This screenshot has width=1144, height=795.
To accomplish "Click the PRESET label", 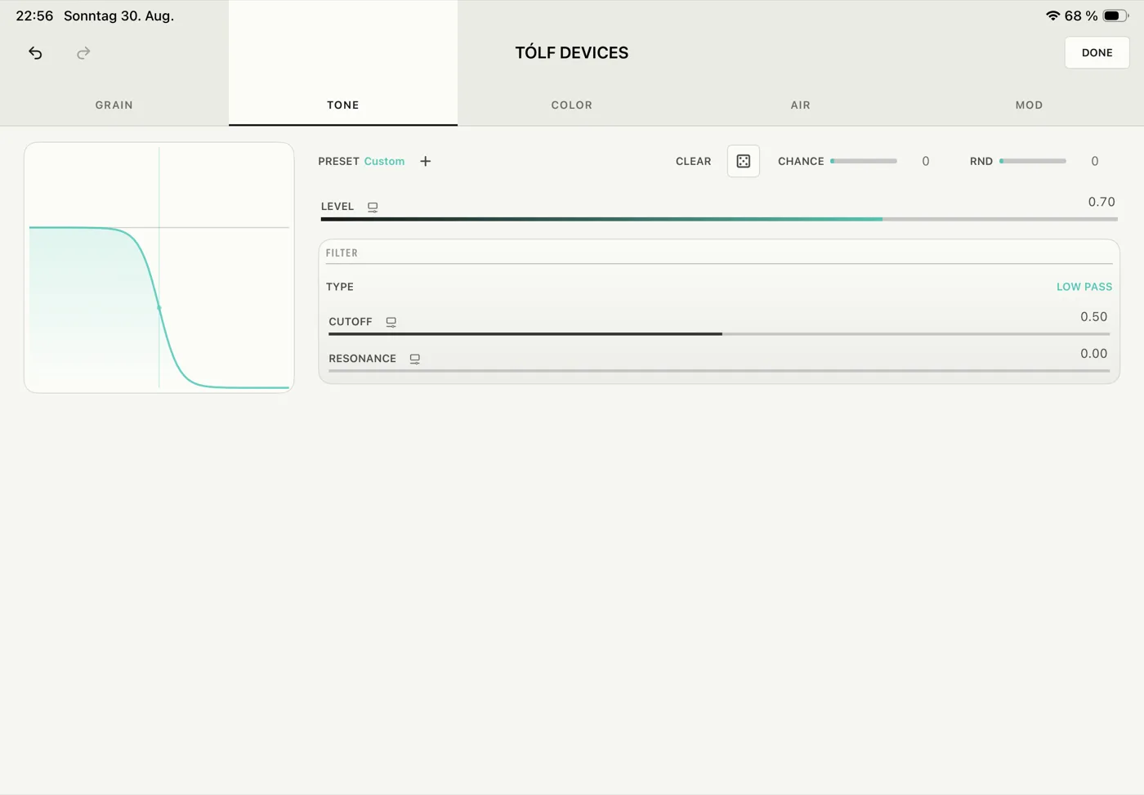I will click(x=338, y=161).
